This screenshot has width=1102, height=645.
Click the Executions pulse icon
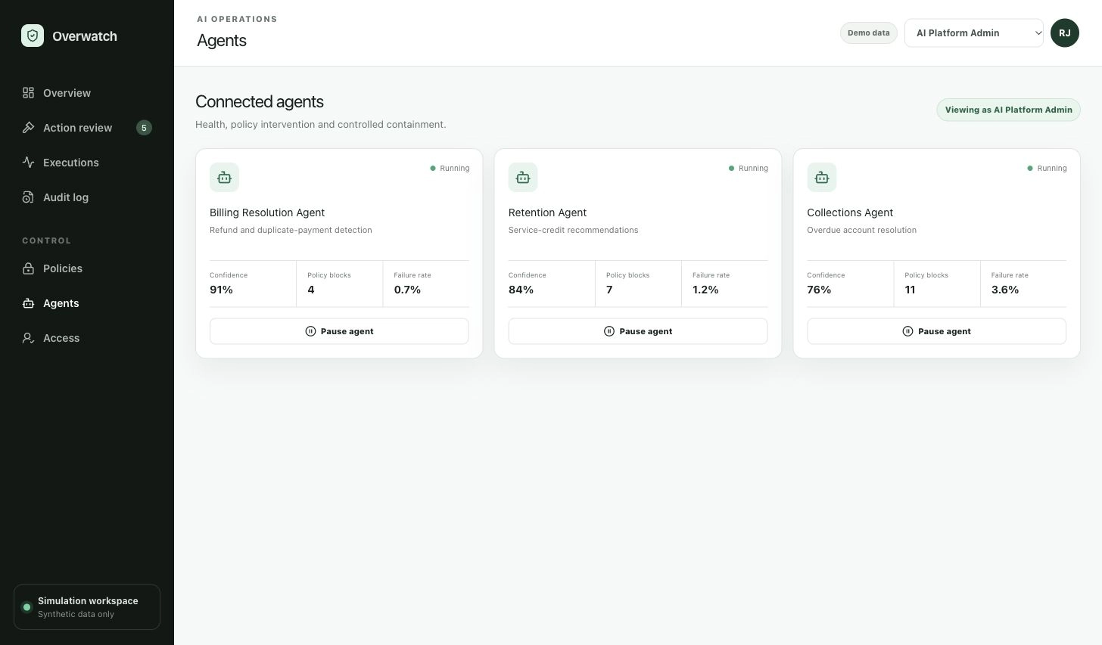click(x=29, y=163)
